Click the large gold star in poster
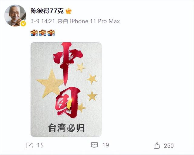This screenshot has width=194, height=155. [x=50, y=83]
